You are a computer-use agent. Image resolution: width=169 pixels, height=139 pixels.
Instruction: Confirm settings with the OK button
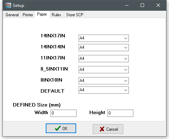click(61, 128)
